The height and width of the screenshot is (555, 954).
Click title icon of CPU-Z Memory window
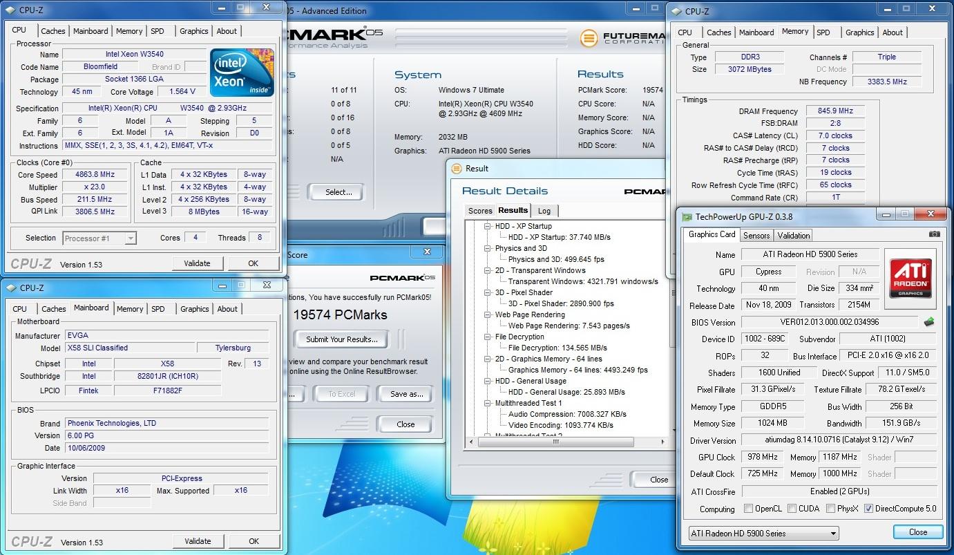[x=676, y=11]
